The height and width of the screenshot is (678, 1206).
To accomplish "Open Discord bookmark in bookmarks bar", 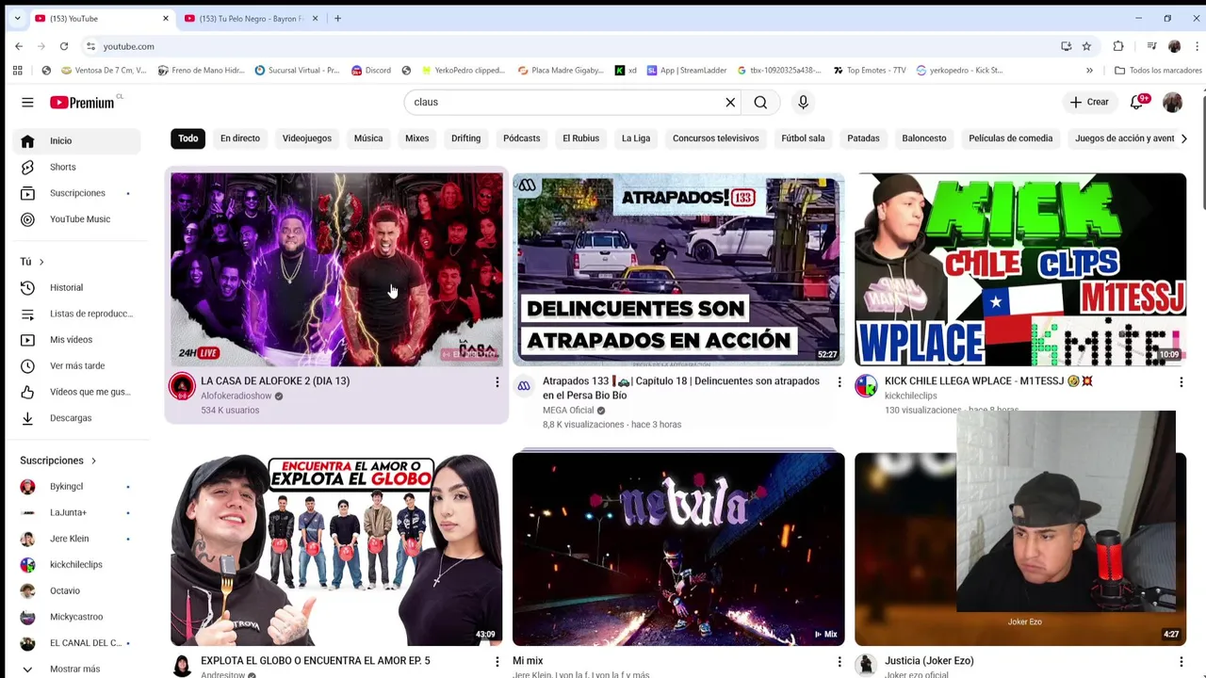I will pos(371,71).
